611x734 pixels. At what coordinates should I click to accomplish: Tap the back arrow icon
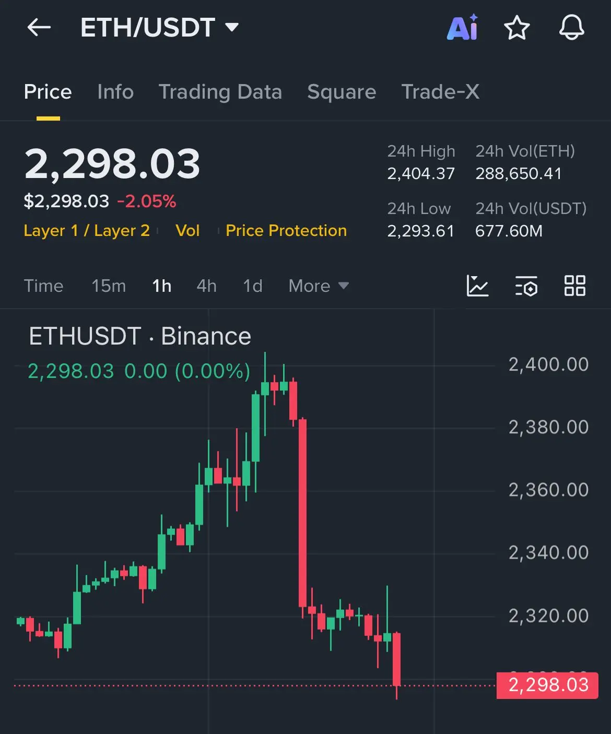(x=39, y=27)
